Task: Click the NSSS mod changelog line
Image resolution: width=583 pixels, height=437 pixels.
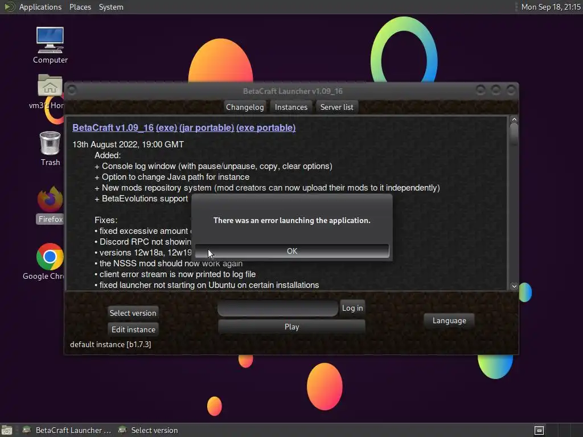Action: coord(169,263)
